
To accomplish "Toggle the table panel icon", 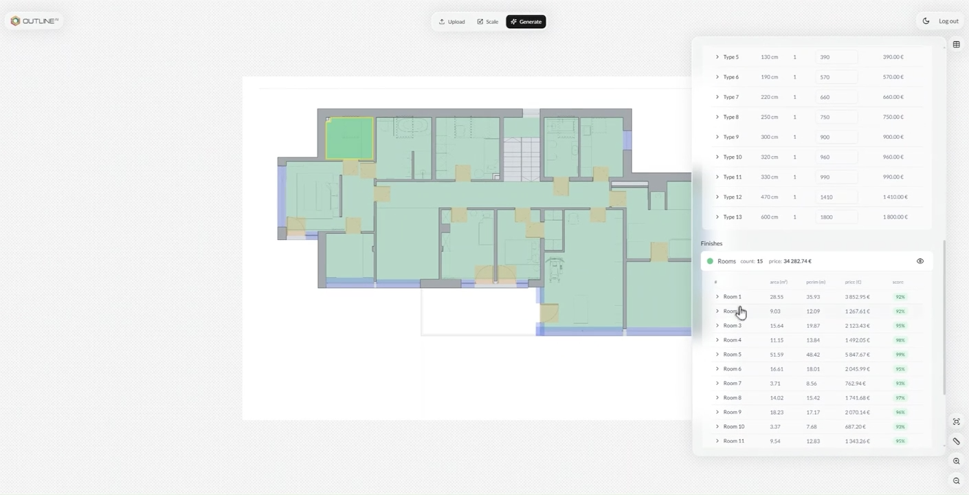I will tap(956, 45).
